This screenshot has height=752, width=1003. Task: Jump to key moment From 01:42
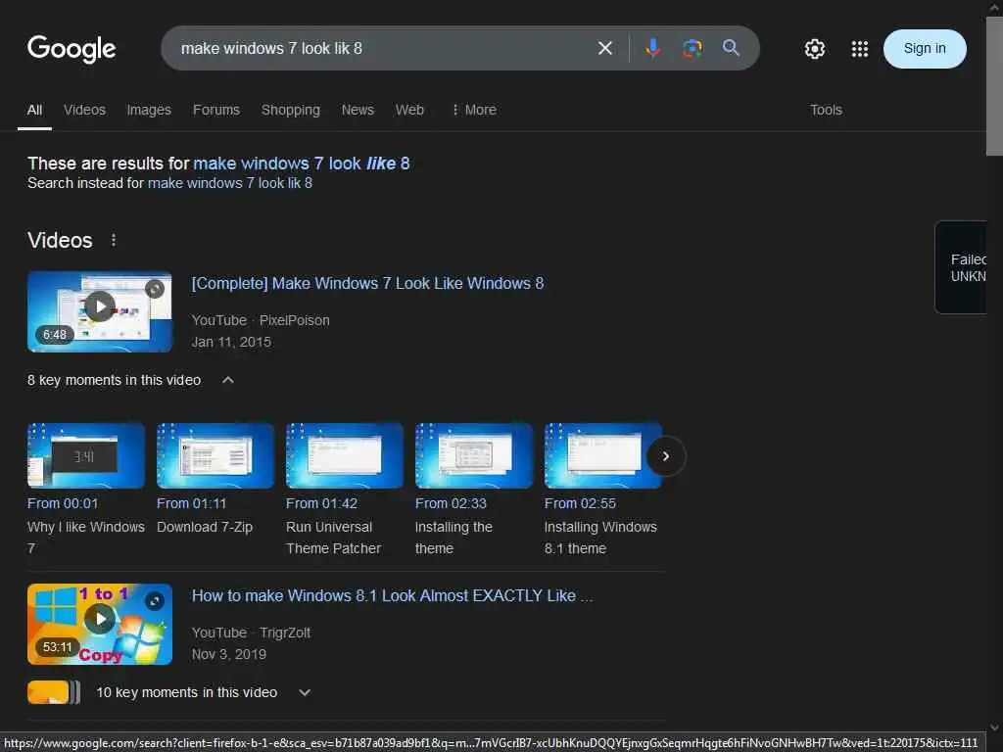321,504
